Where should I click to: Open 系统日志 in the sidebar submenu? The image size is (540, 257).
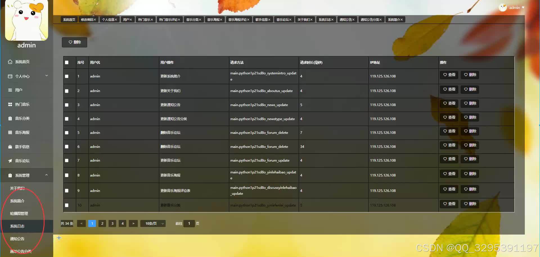point(17,226)
